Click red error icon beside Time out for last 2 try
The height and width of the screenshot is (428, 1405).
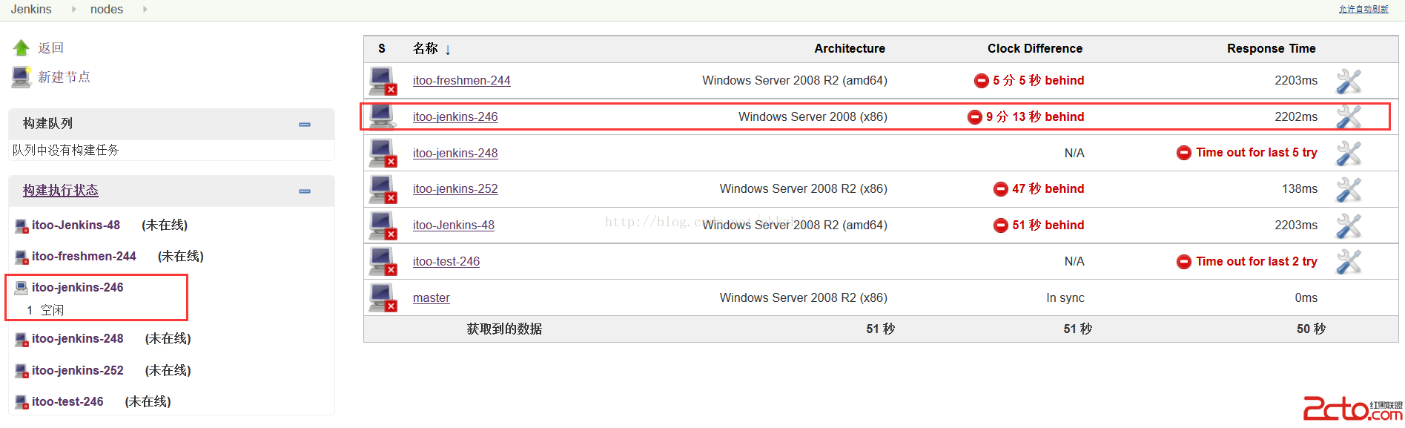tap(1184, 261)
